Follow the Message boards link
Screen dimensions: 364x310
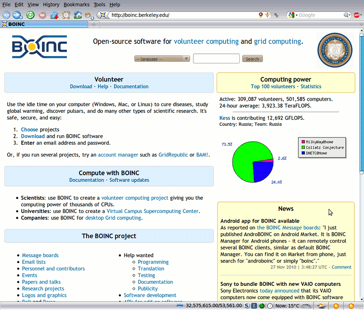point(40,255)
